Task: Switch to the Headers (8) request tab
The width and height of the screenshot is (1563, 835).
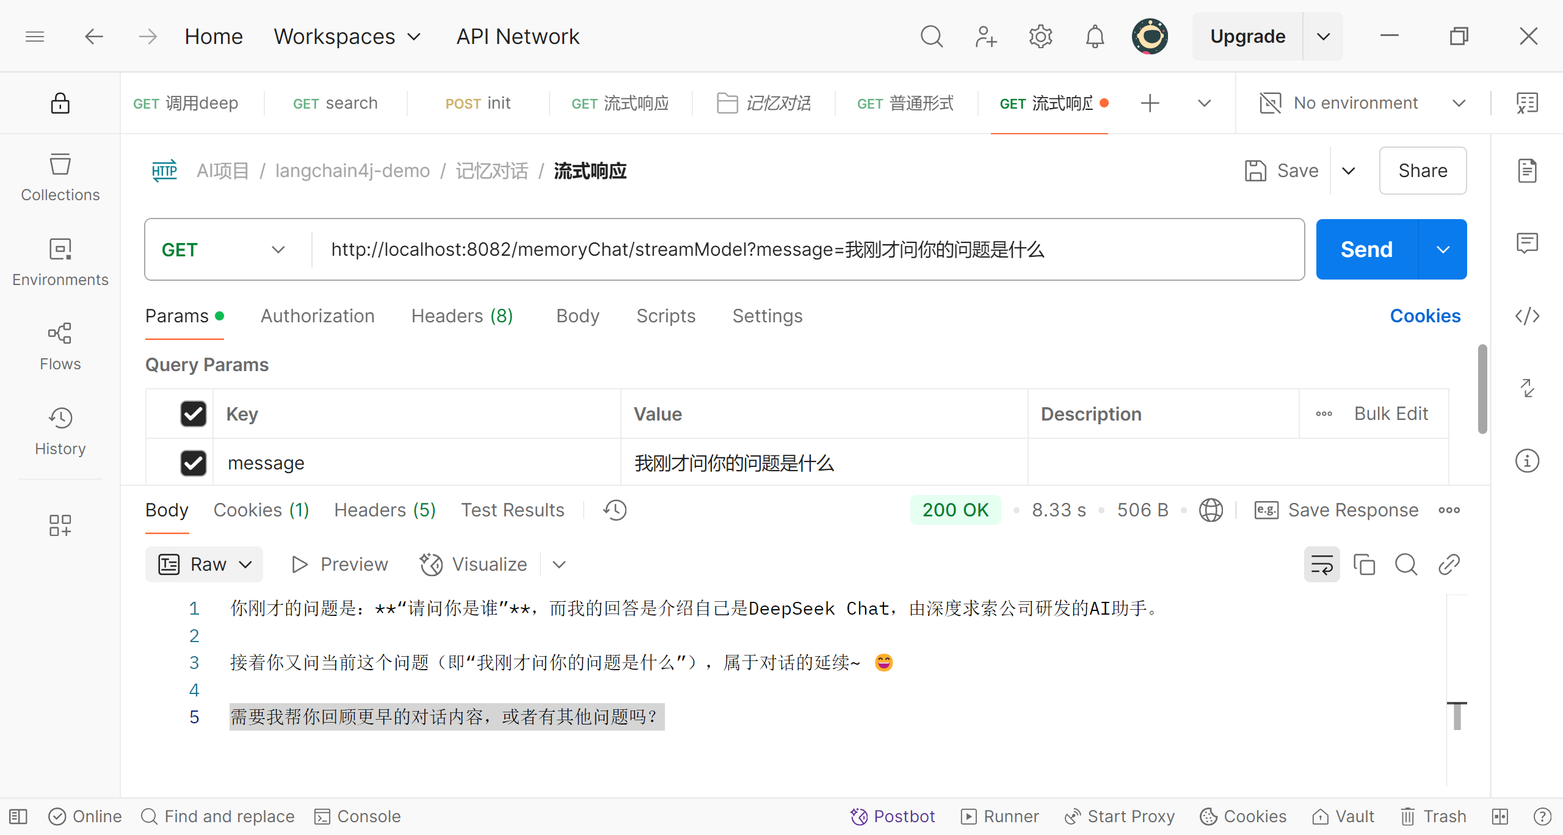Action: coord(462,316)
